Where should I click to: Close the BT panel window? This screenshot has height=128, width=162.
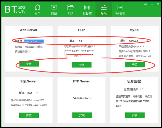pyautogui.click(x=158, y=4)
